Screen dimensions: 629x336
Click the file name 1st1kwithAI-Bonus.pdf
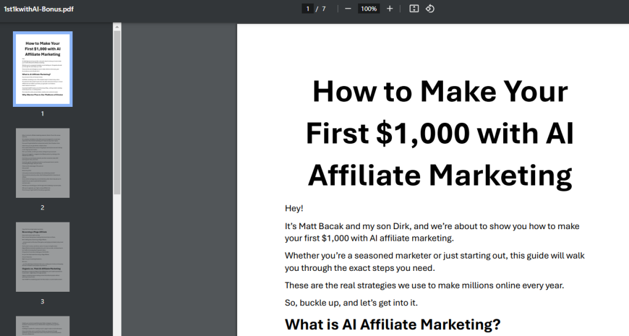[39, 9]
